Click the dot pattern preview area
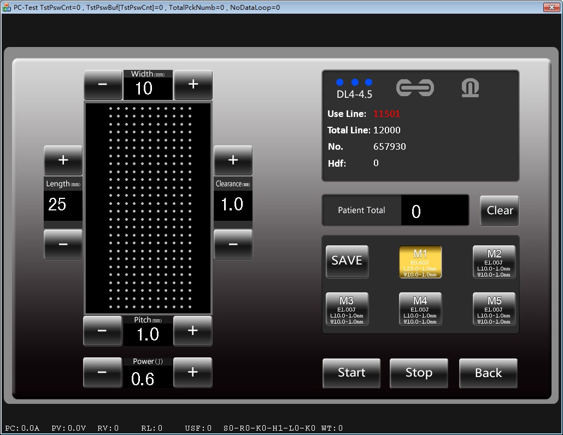Viewport: 563px width, 435px height. (x=148, y=208)
